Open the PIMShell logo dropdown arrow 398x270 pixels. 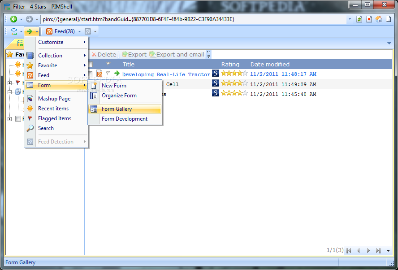click(21, 31)
